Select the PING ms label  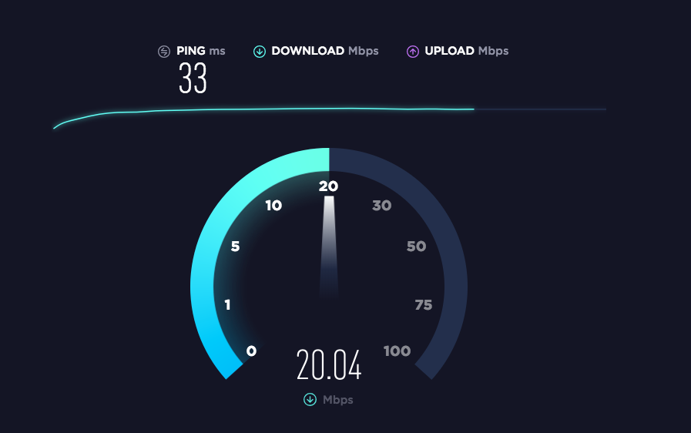coord(201,51)
